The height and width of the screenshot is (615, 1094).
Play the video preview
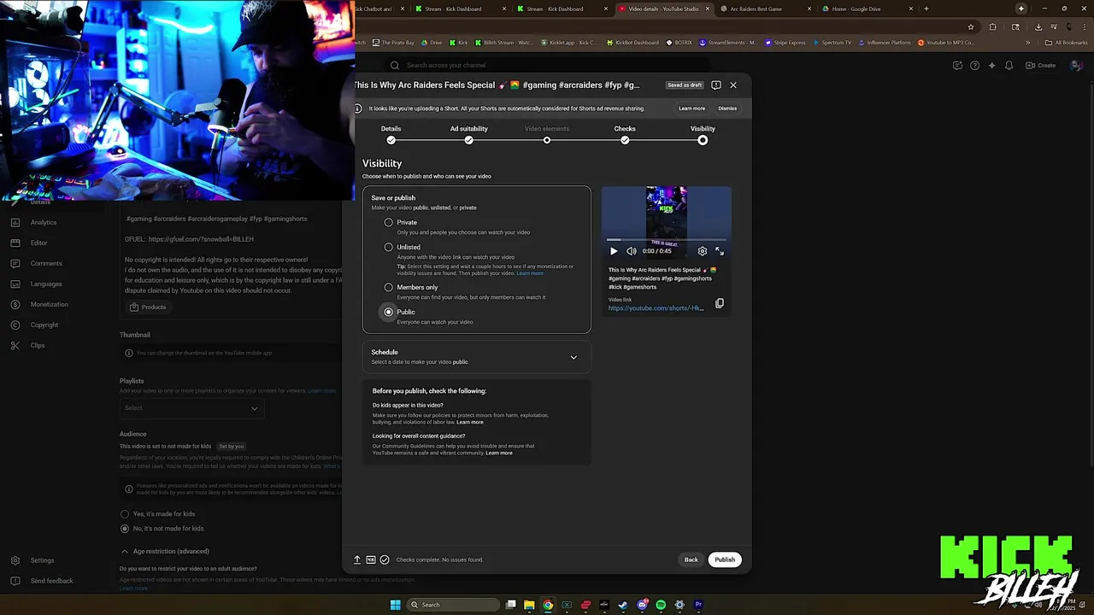point(614,251)
